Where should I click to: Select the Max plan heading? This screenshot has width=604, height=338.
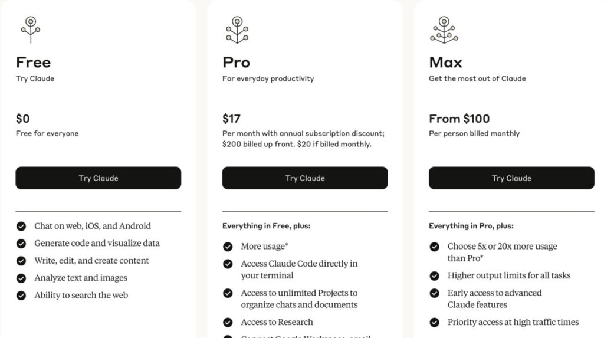(x=446, y=63)
